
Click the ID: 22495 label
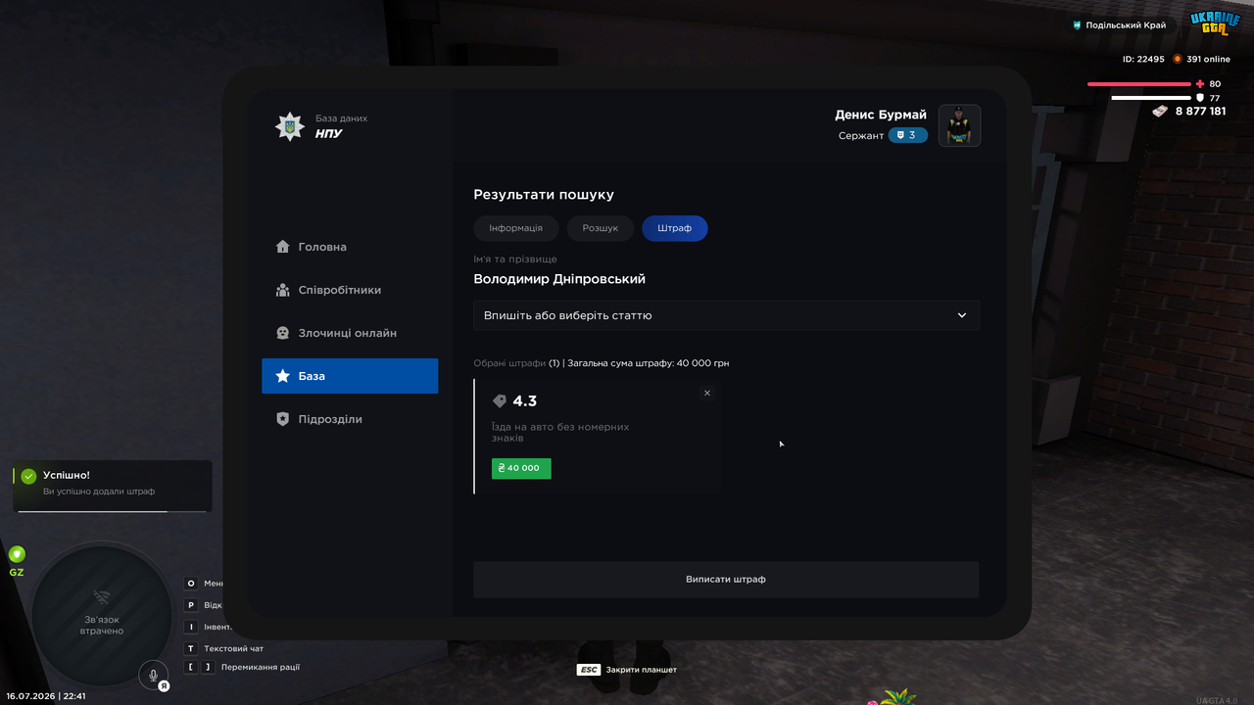tap(1143, 59)
